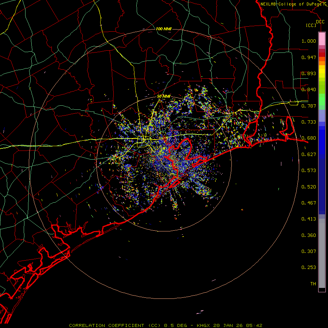Screen dimensions: 328x328
Task: Click the 0.947 legend value
Action: click(309, 57)
